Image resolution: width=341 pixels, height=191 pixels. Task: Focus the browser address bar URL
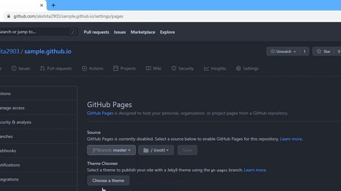68,16
